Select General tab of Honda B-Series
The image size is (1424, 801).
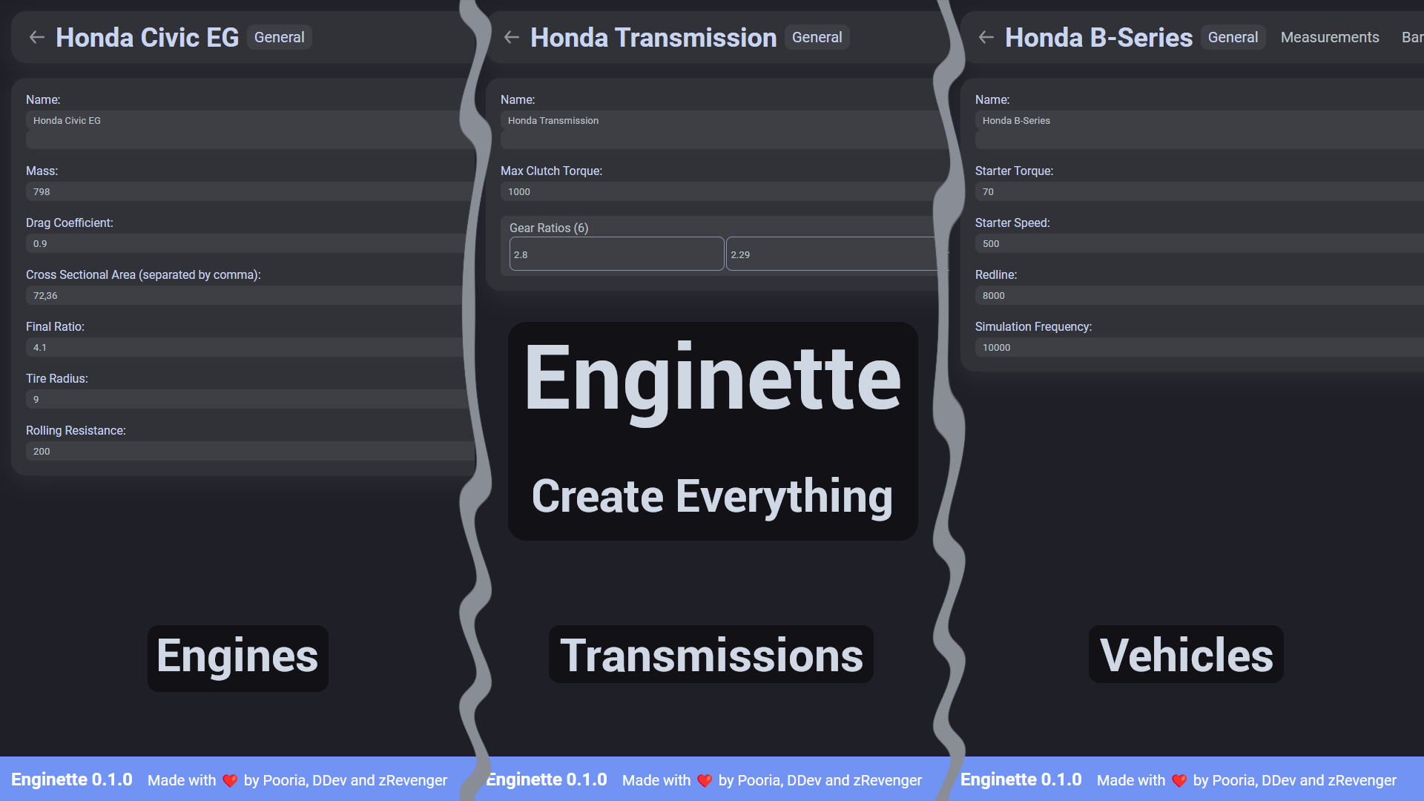pos(1233,37)
